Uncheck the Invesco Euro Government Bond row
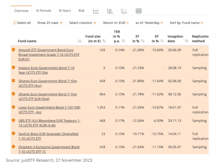 coord(13,67)
